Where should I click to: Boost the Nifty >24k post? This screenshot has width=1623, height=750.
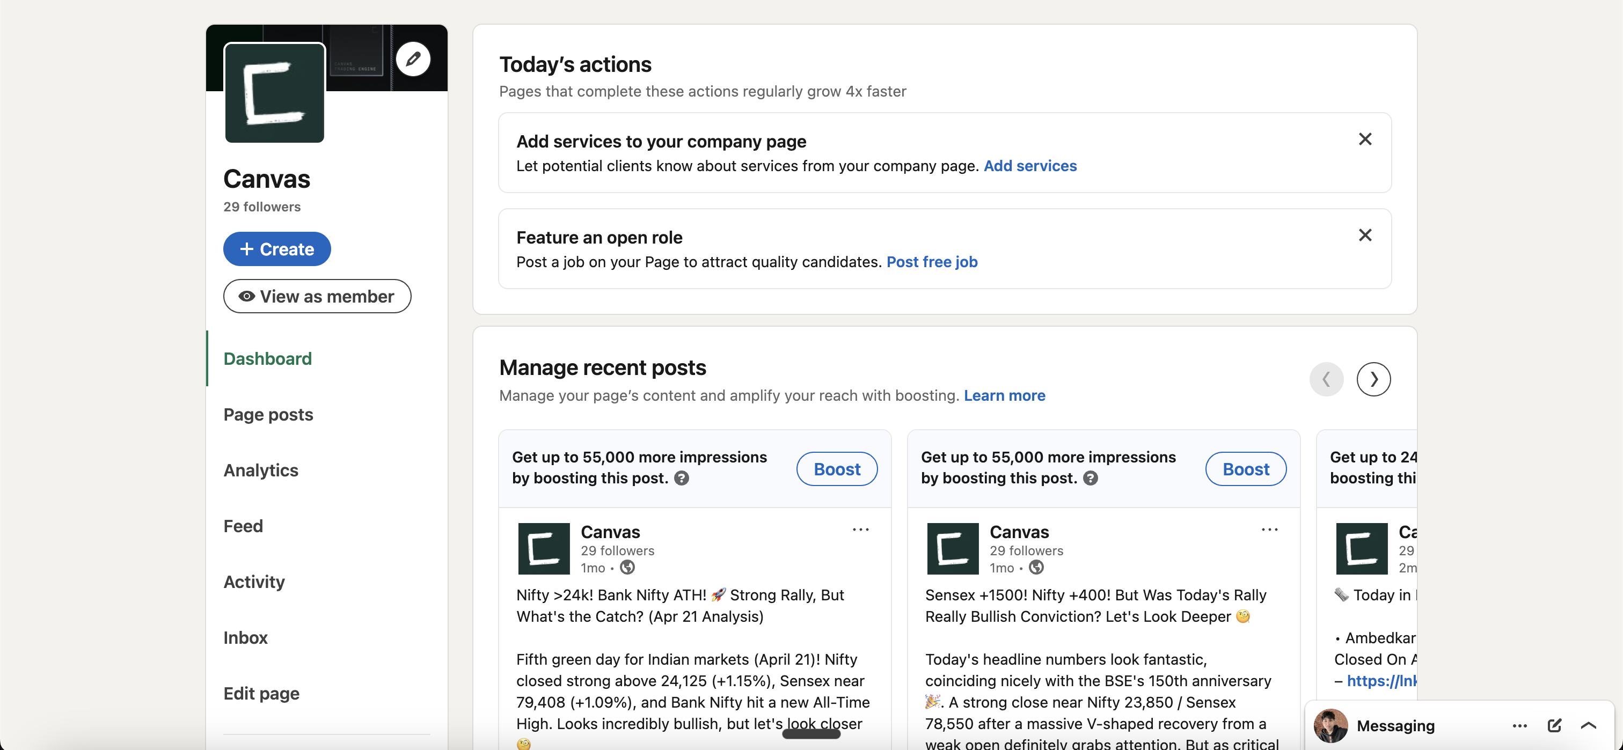837,468
